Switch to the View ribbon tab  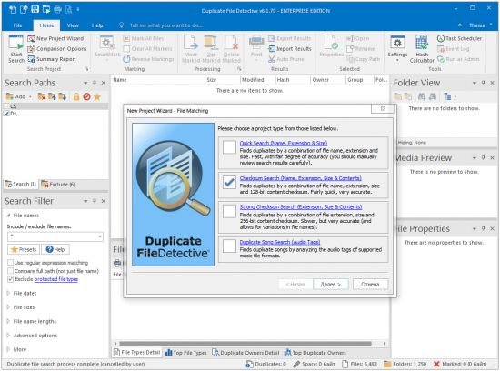click(x=73, y=25)
